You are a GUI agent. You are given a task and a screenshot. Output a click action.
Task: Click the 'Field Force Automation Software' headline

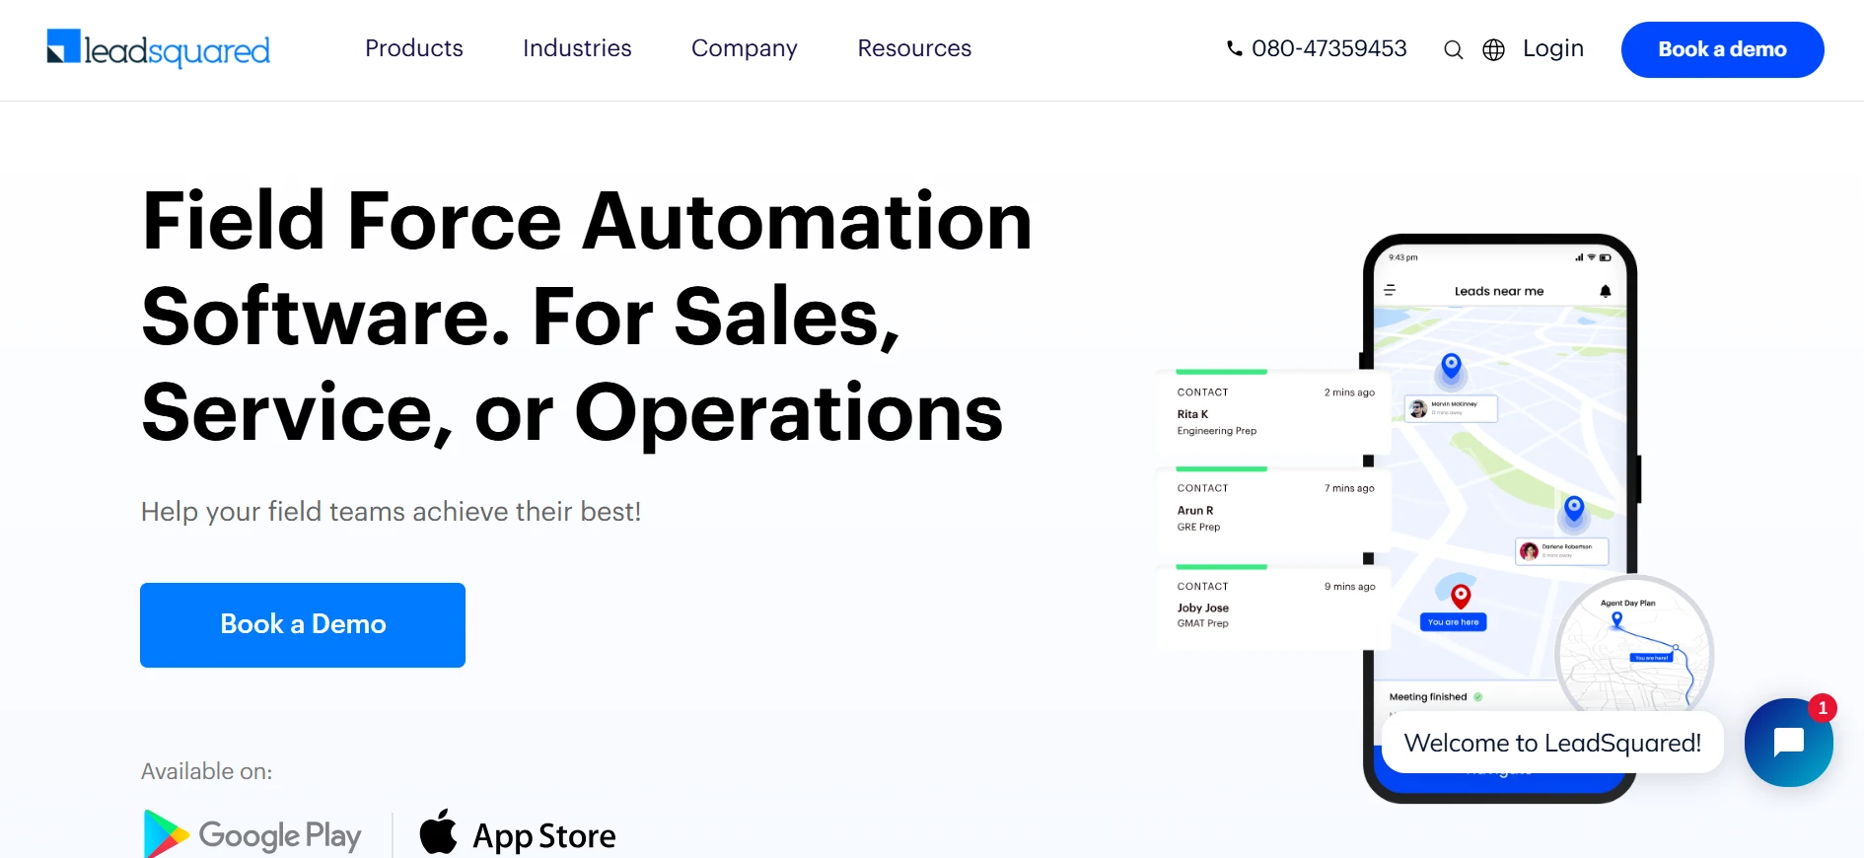[x=587, y=316]
